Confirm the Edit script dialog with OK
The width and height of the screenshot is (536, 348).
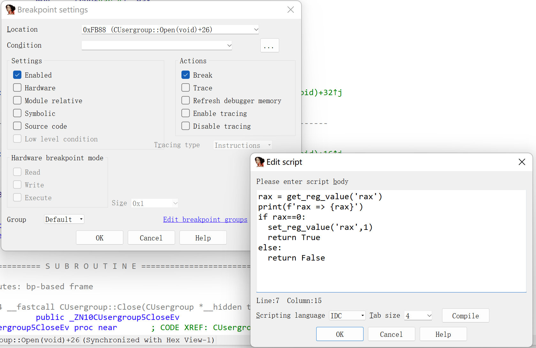point(340,334)
